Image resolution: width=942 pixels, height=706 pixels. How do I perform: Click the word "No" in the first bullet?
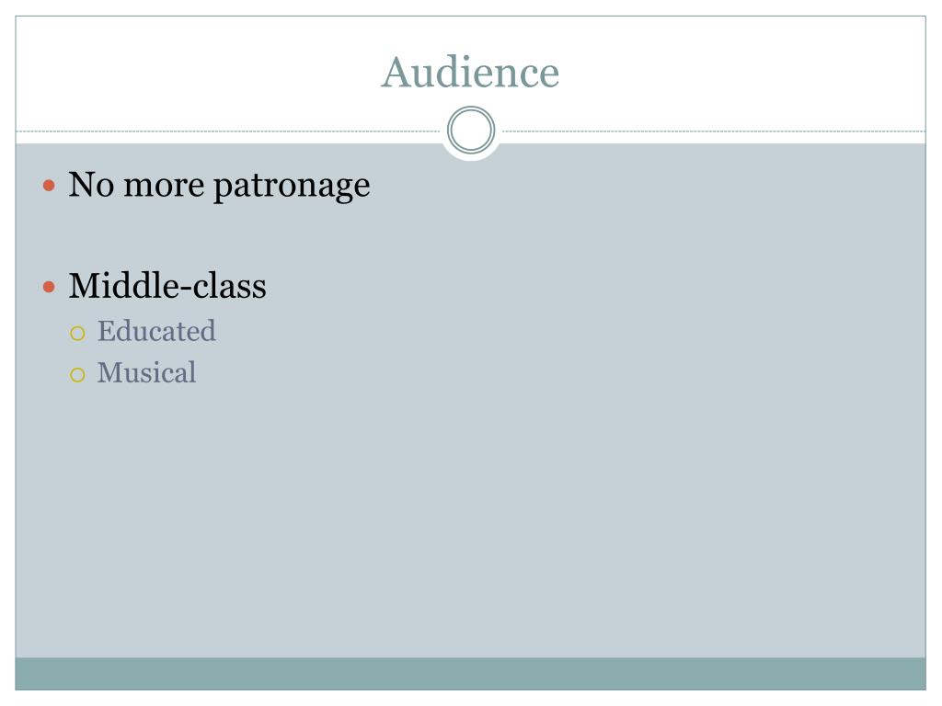(x=91, y=184)
